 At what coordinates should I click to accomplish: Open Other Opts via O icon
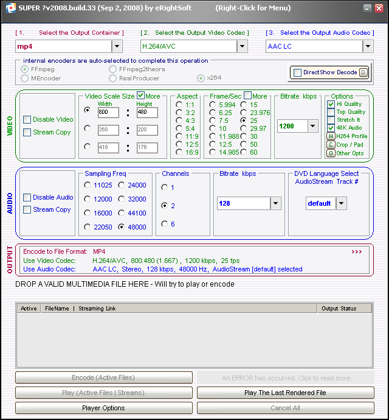331,153
